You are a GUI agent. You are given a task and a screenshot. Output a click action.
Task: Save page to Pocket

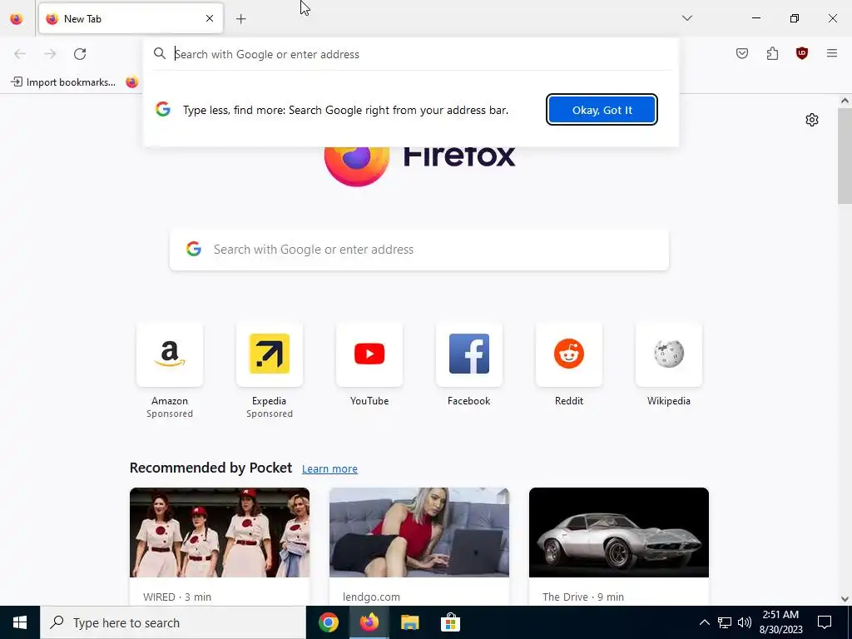click(x=741, y=53)
